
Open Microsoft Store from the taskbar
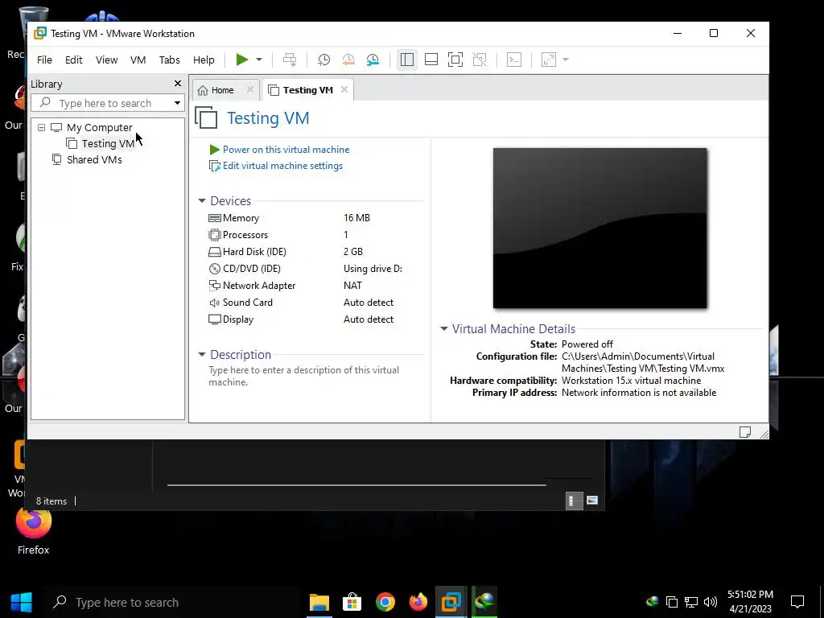click(x=352, y=602)
